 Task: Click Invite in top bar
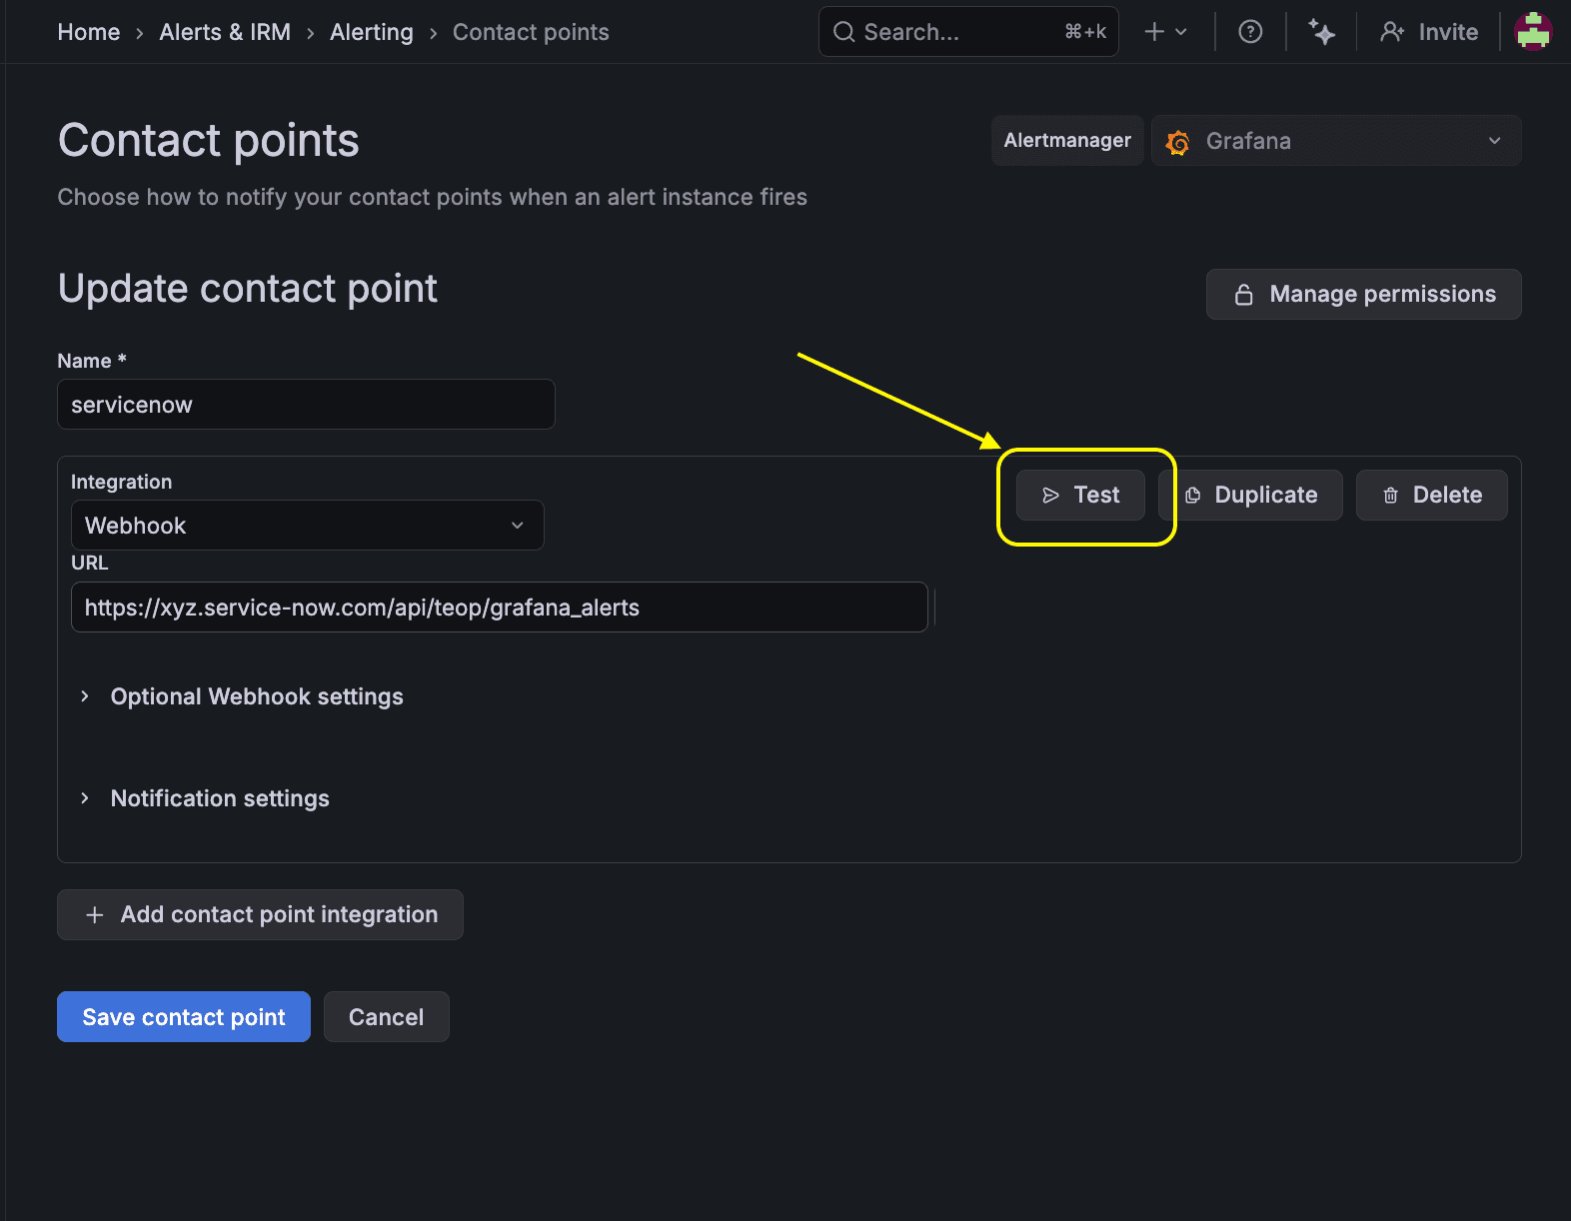[x=1429, y=32]
